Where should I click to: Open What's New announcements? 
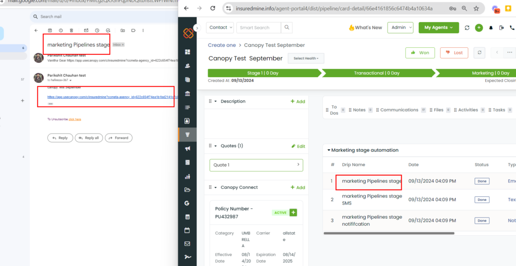[365, 28]
